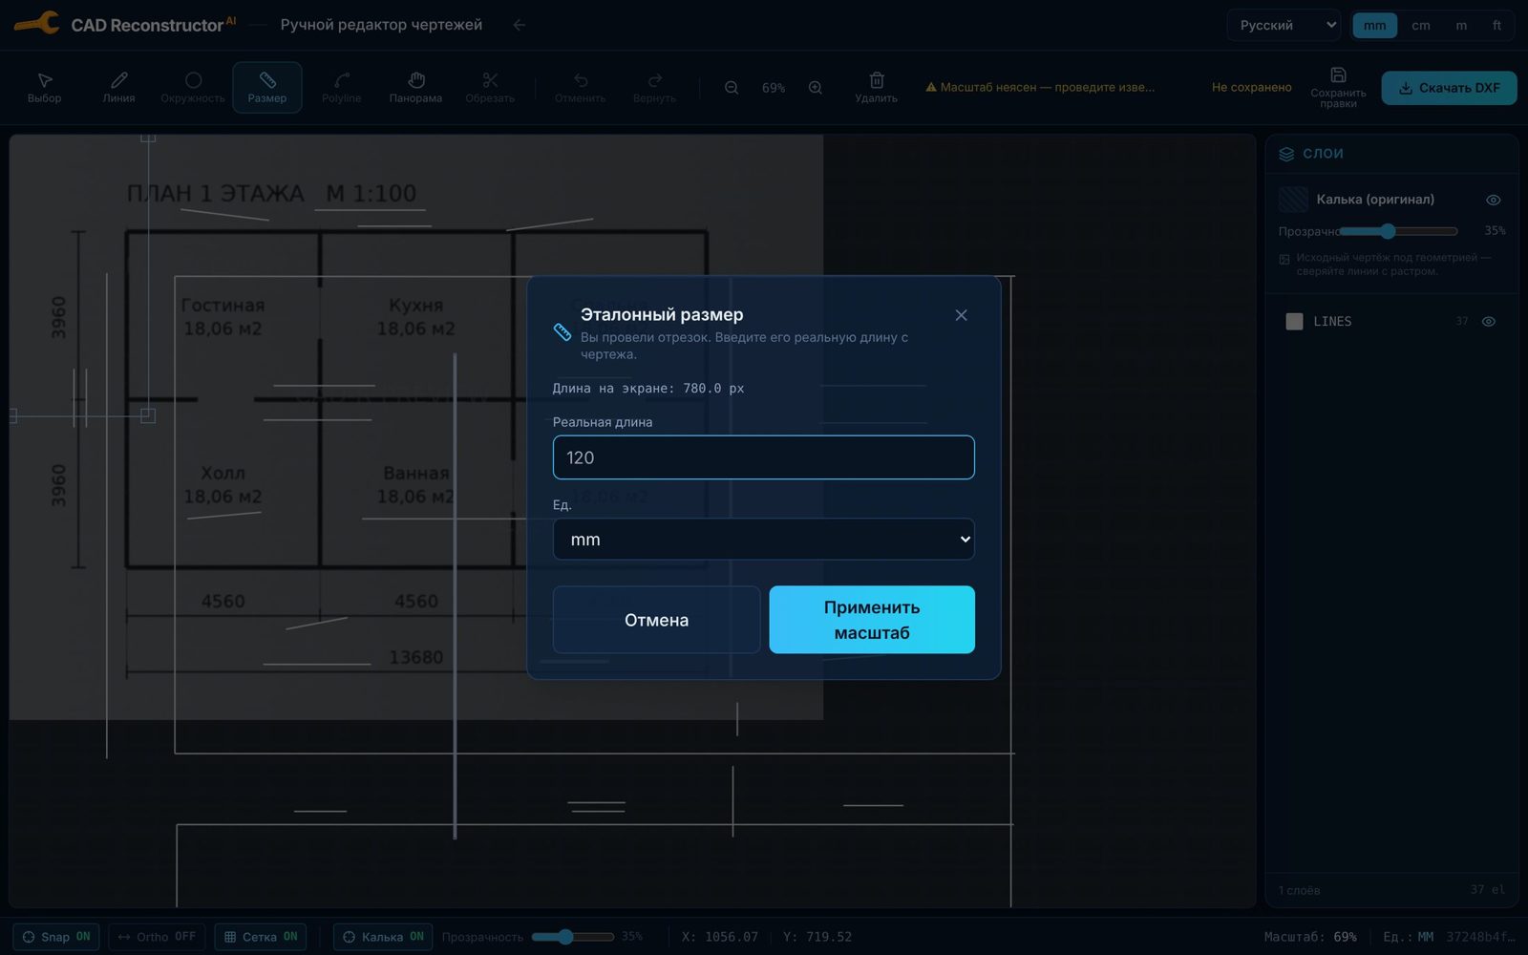Screen dimensions: 1528x955
Task: Click the Масштаб неясен warning text
Action: coord(1040,88)
